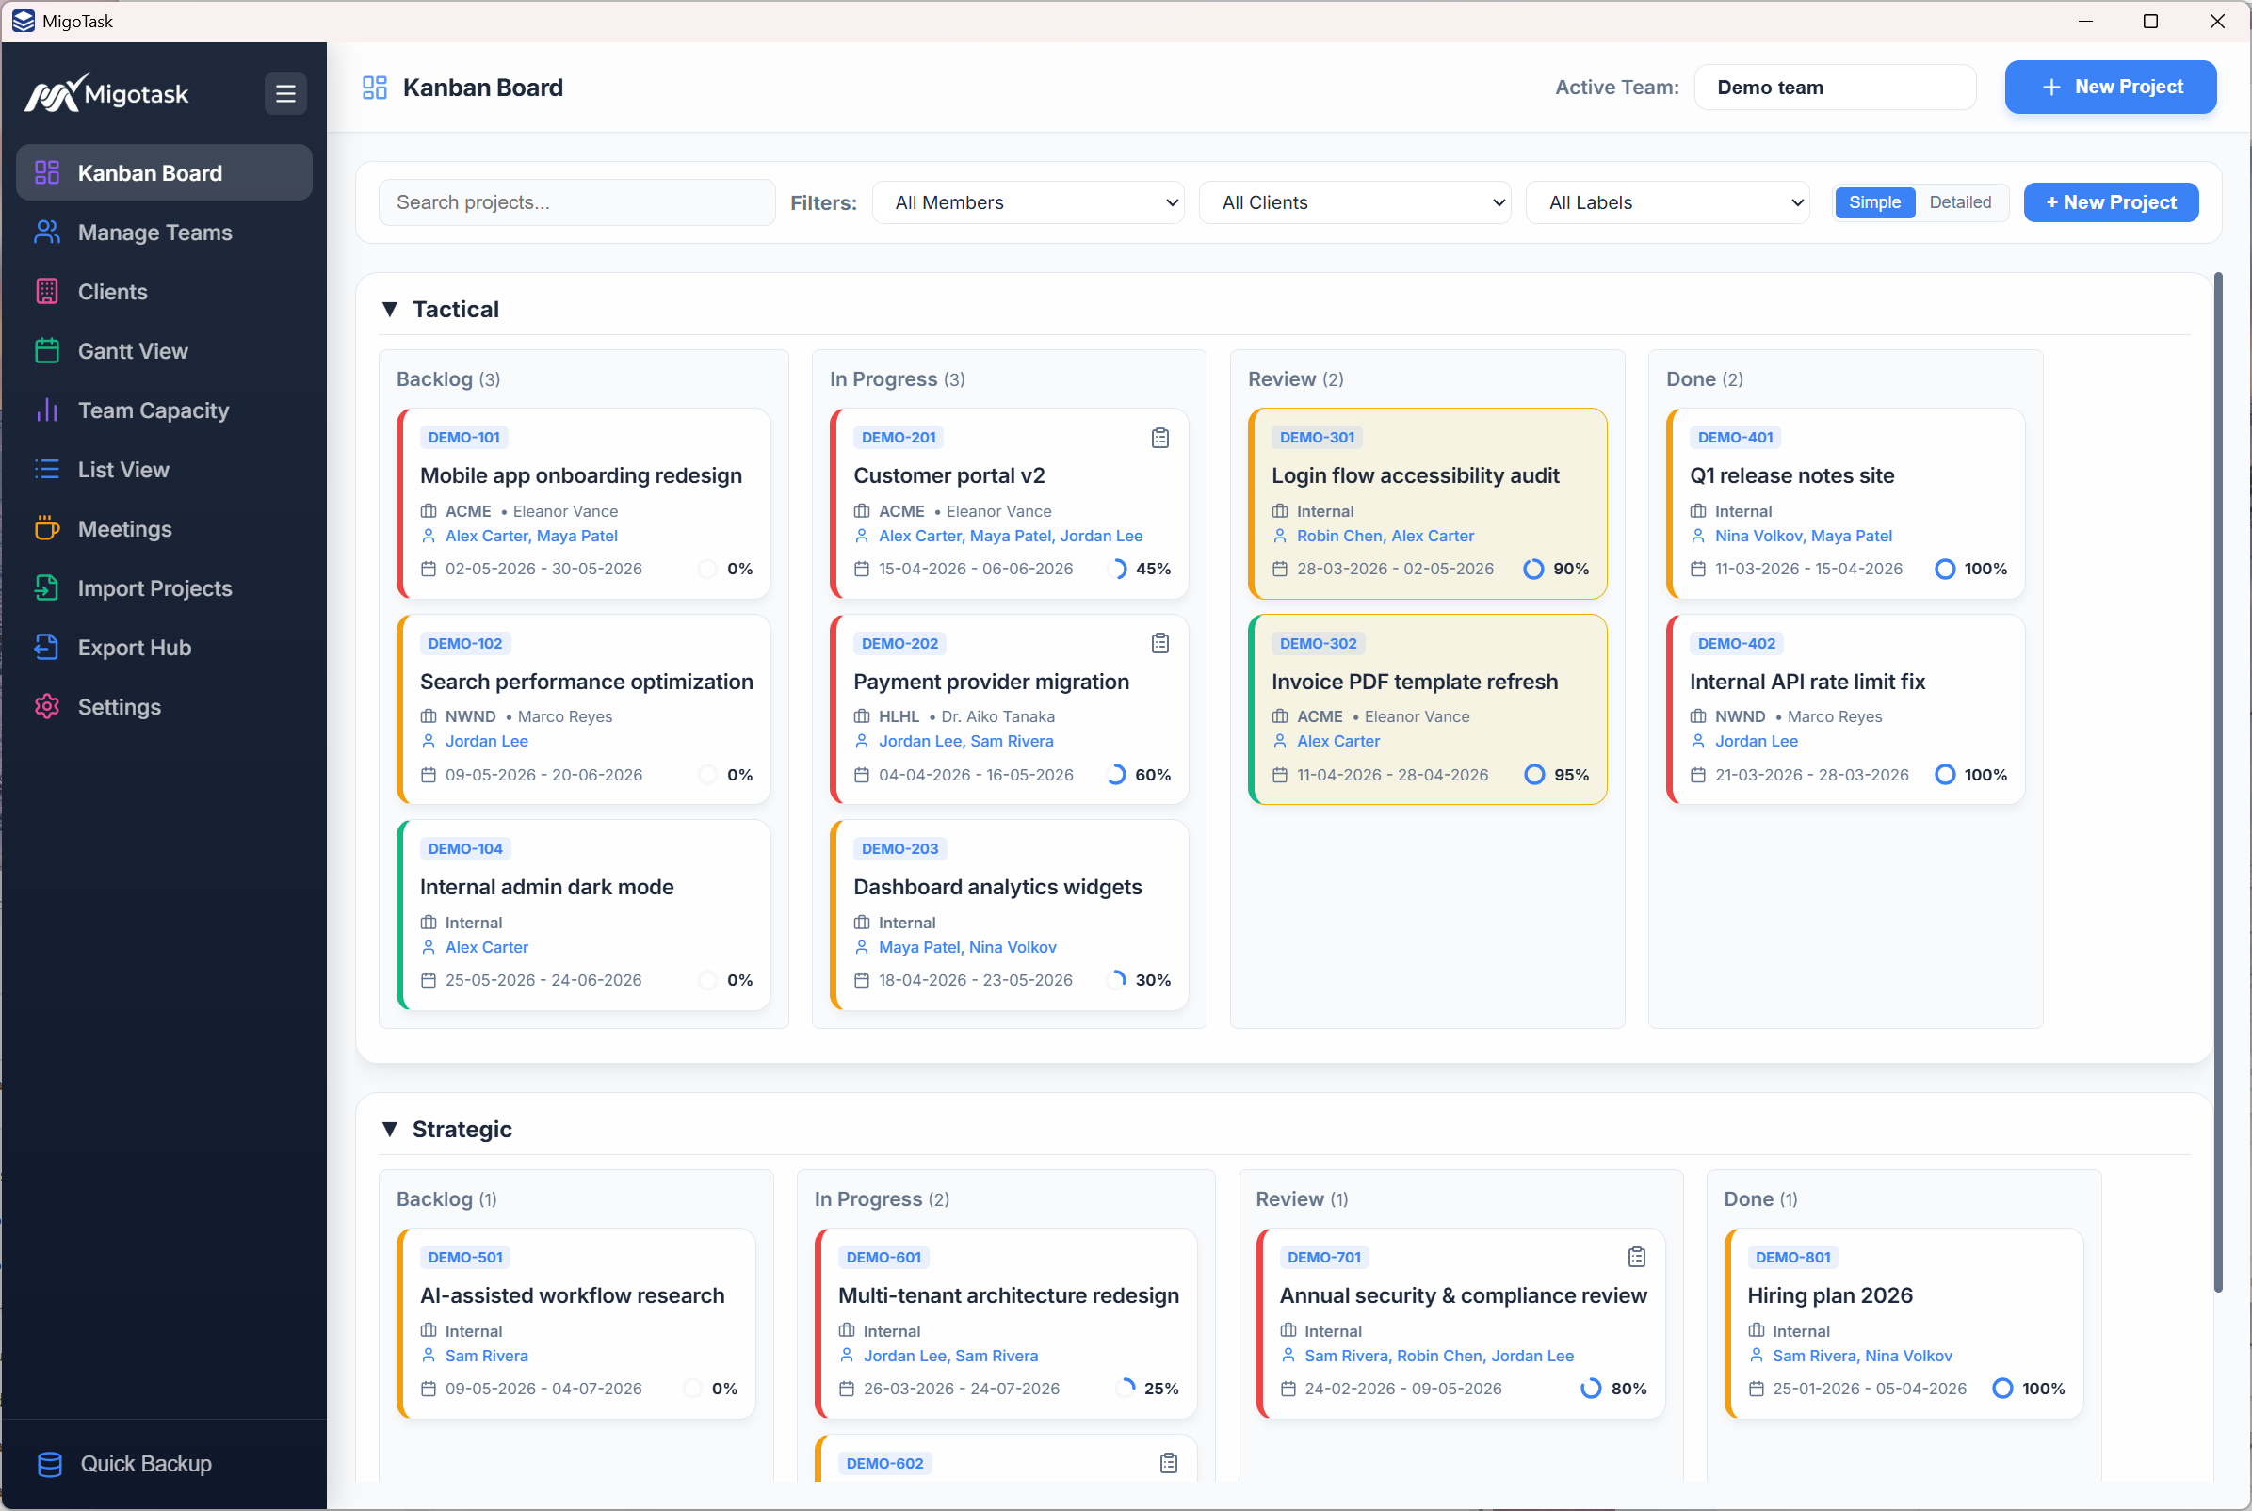Viewport: 2252px width, 1511px height.
Task: Click the Migotask logo in sidebar
Action: click(106, 93)
